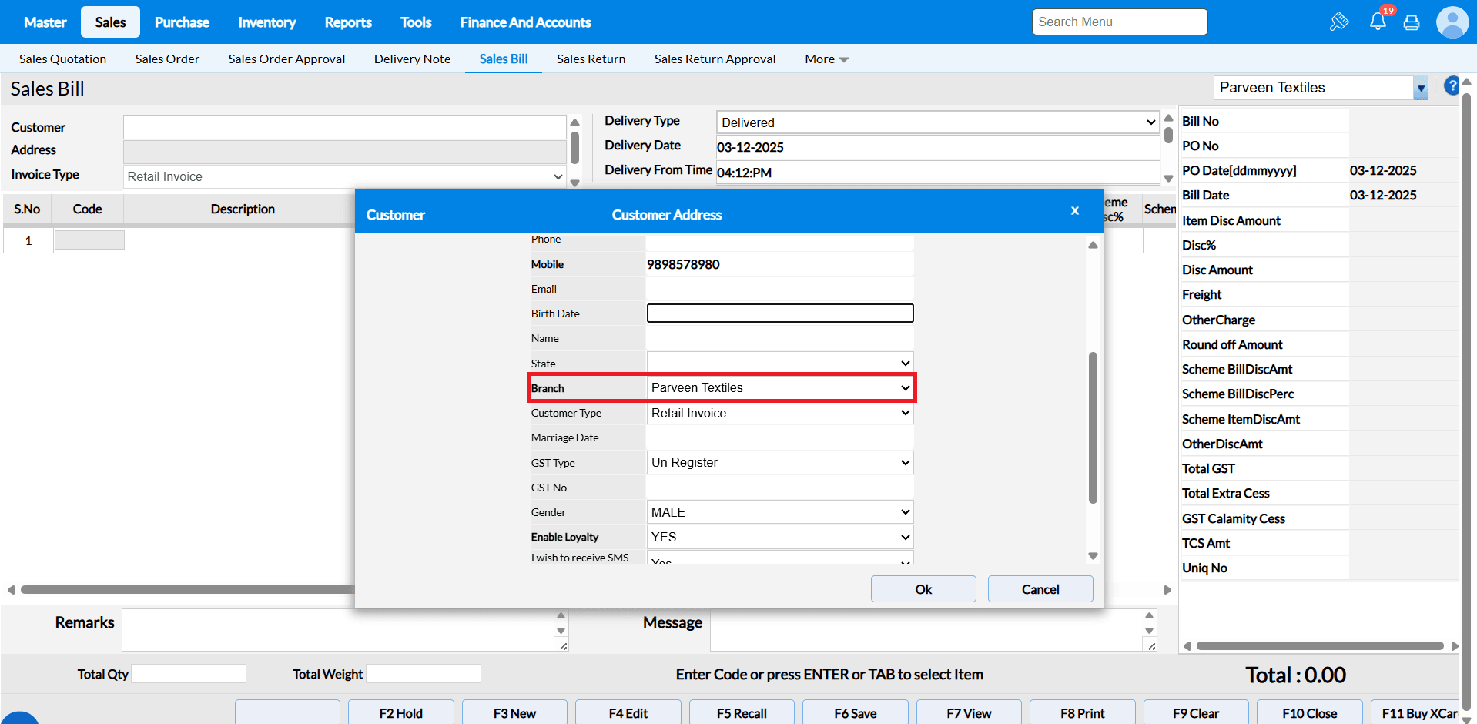The height and width of the screenshot is (724, 1477).
Task: Click the pin icon in top header
Action: tap(1339, 22)
